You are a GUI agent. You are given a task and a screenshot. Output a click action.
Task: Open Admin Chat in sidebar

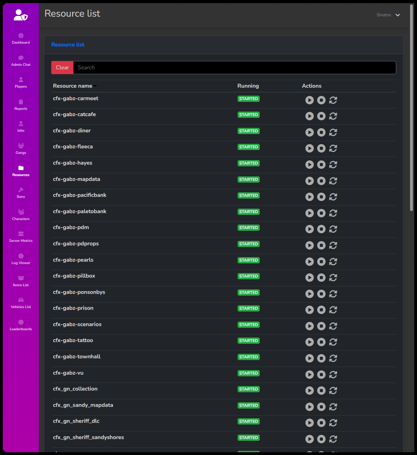coord(21,61)
